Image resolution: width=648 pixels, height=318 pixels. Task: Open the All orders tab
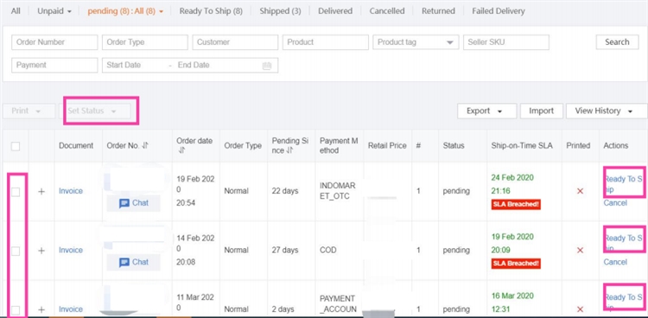point(16,11)
